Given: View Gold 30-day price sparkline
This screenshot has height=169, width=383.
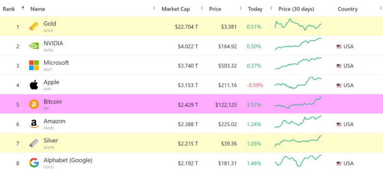Looking at the screenshot, I should [298, 25].
